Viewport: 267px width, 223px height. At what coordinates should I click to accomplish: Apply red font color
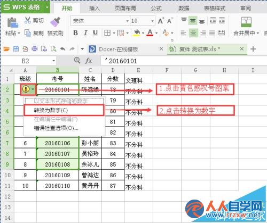point(150,33)
